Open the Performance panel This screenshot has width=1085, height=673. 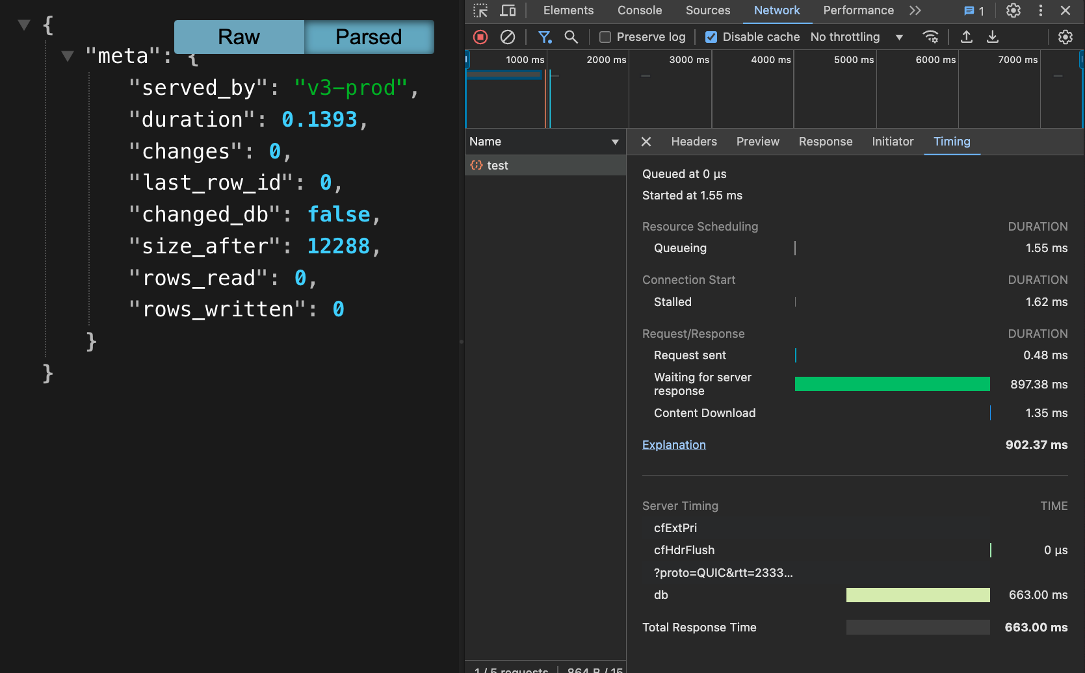pos(858,10)
